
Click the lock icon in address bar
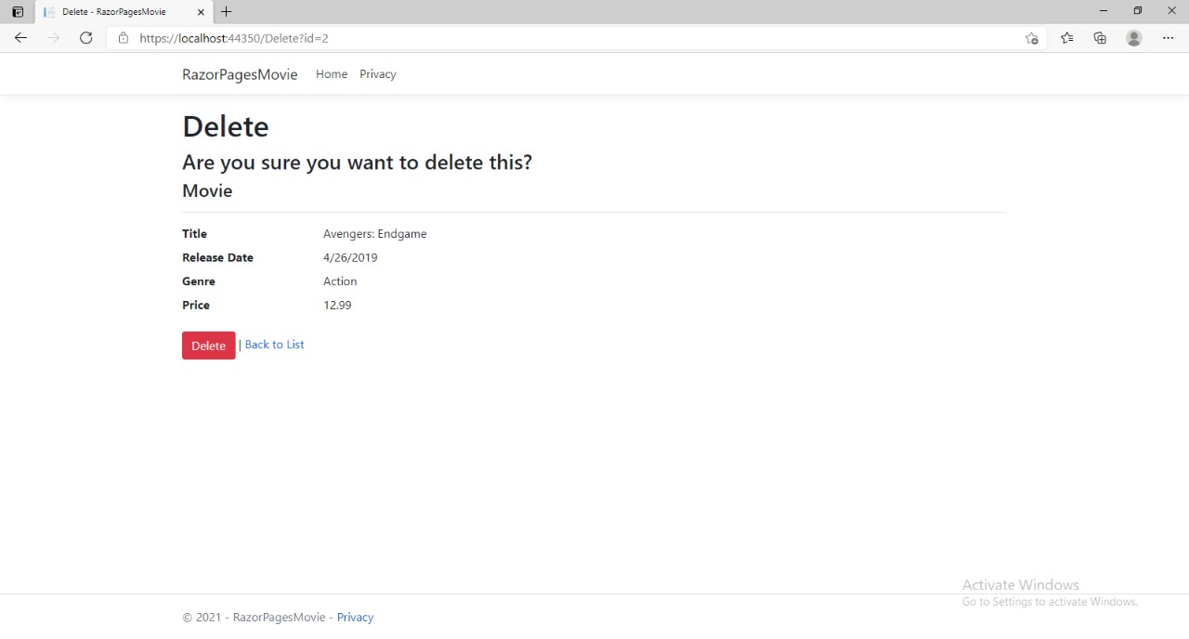(x=123, y=38)
